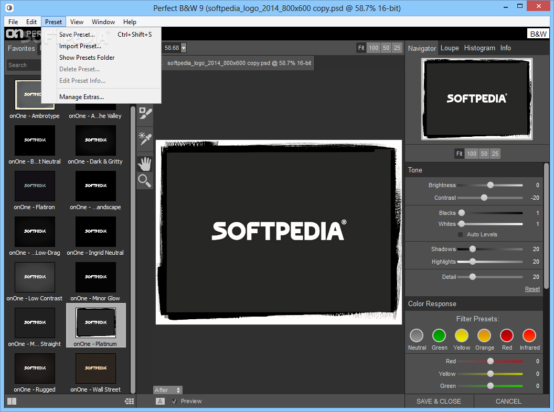
Task: Open the After view mode dropdown
Action: tap(168, 390)
